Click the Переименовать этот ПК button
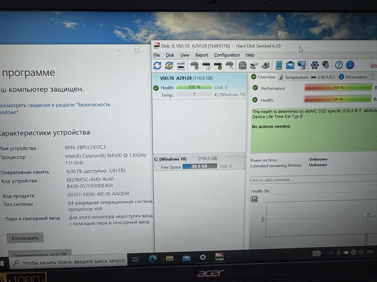377x282 pixels. 40,253
